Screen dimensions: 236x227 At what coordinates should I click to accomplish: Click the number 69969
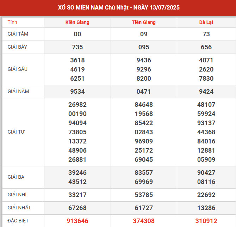point(144,182)
